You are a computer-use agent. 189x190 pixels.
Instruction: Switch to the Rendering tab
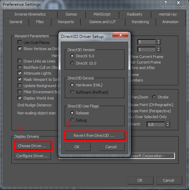[x=140, y=22]
